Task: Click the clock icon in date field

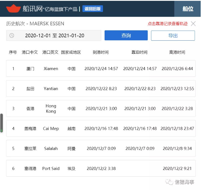Action: [12, 36]
